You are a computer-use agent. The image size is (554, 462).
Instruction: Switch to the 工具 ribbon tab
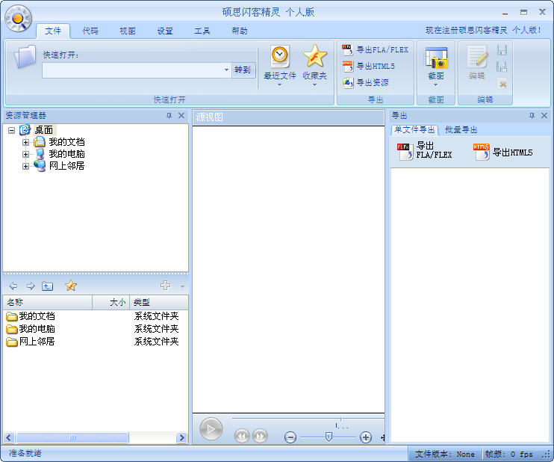click(202, 31)
